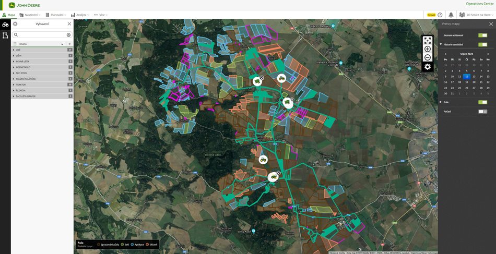
Task: Click the Zpracování půdy legend swatch
Action: point(98,245)
